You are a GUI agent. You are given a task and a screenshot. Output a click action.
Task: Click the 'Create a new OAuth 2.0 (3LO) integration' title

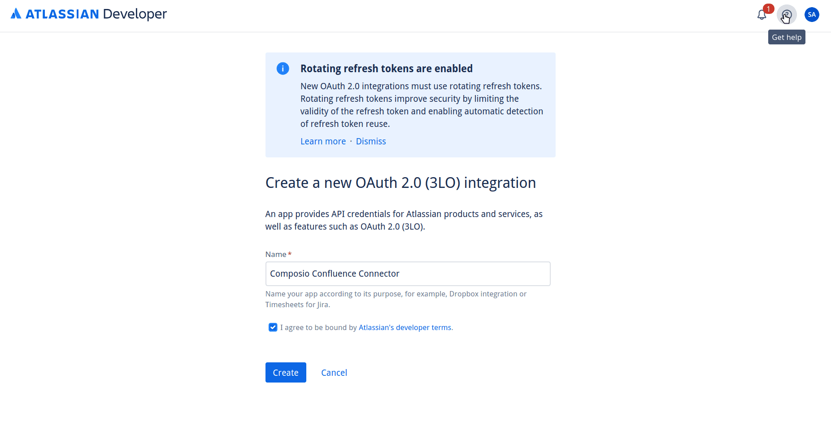tap(400, 183)
